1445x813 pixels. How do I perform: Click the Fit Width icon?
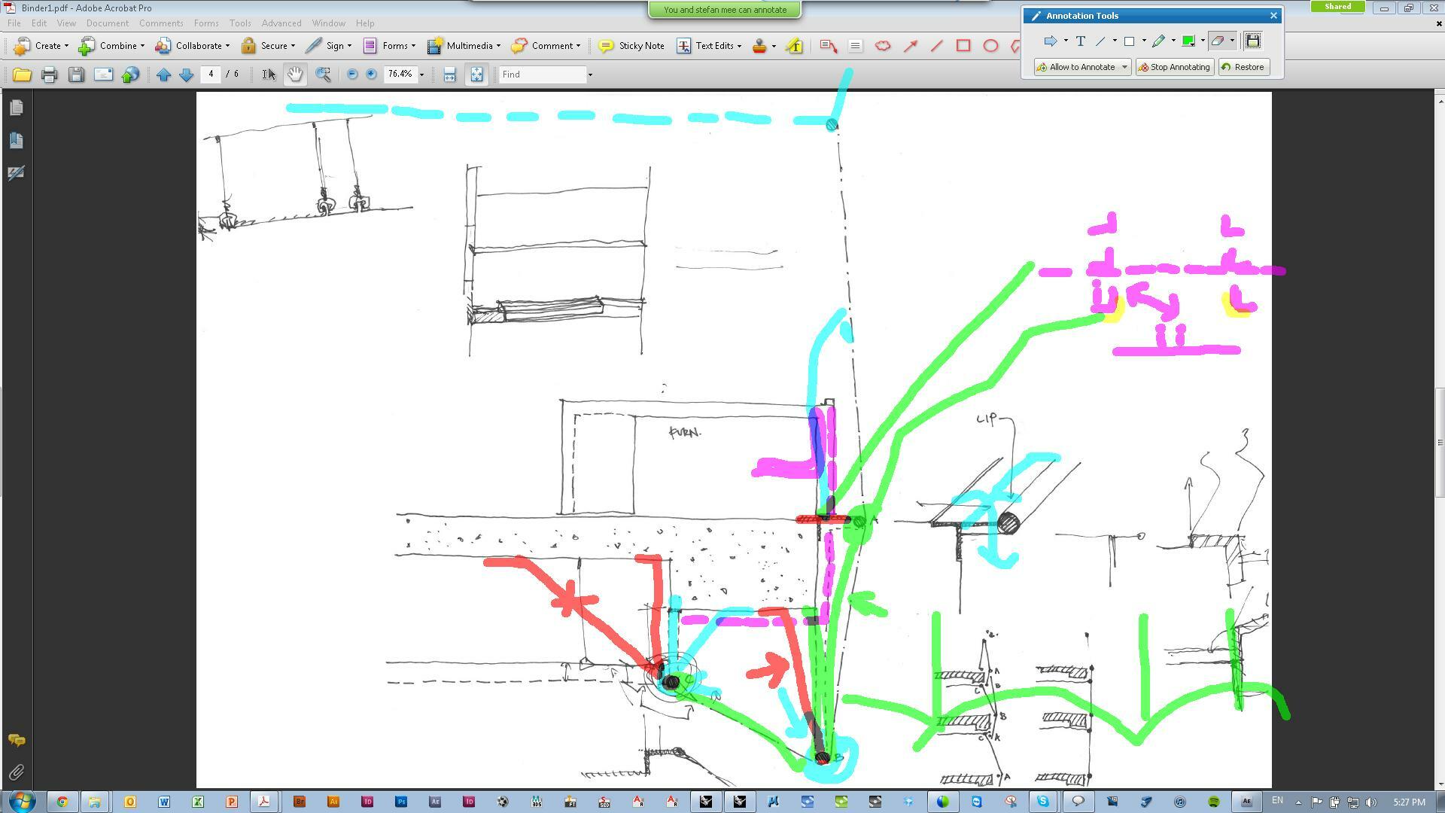point(449,74)
